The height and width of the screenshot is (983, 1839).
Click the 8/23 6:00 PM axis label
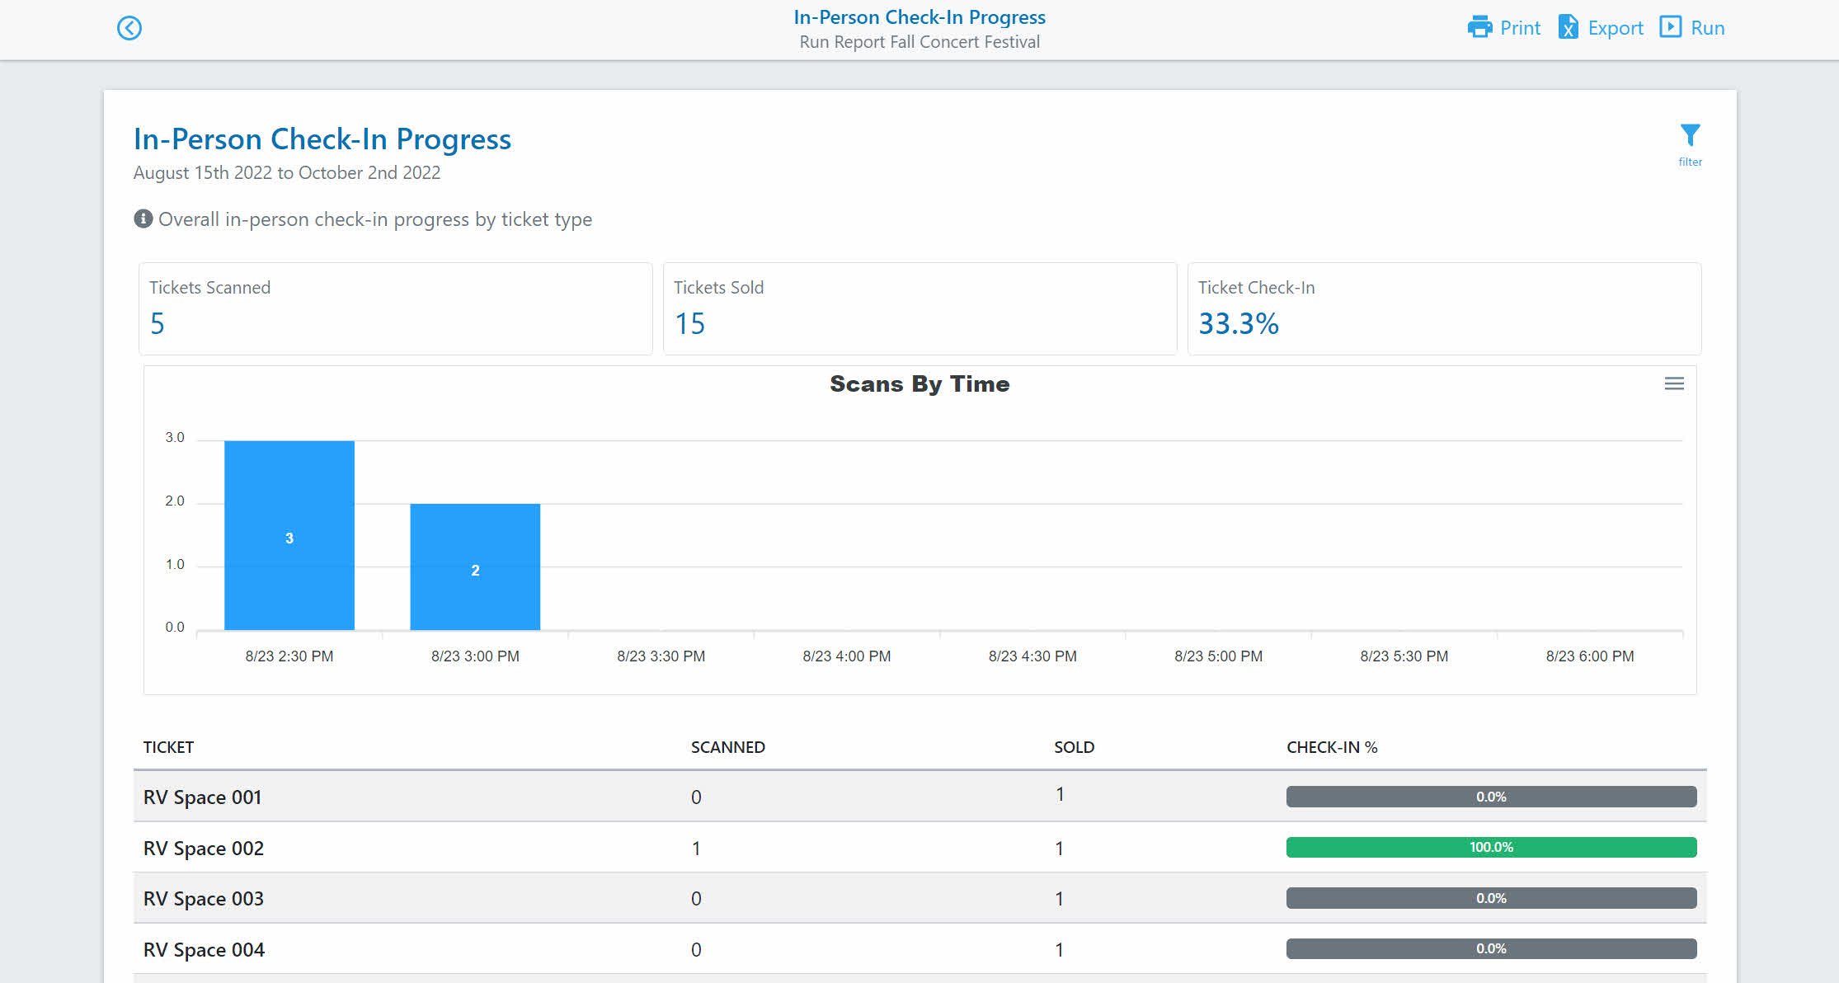tap(1589, 656)
